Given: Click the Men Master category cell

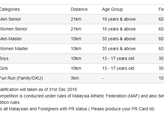Looking at the screenshot, I should [11, 39].
